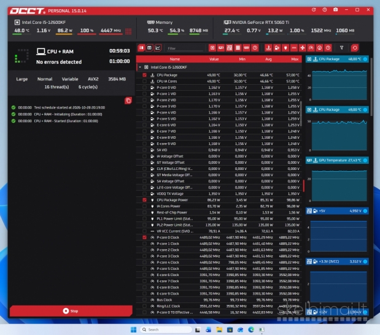Sort by the Name column header
Viewport: 380px width, 335px height.
[x=175, y=59]
